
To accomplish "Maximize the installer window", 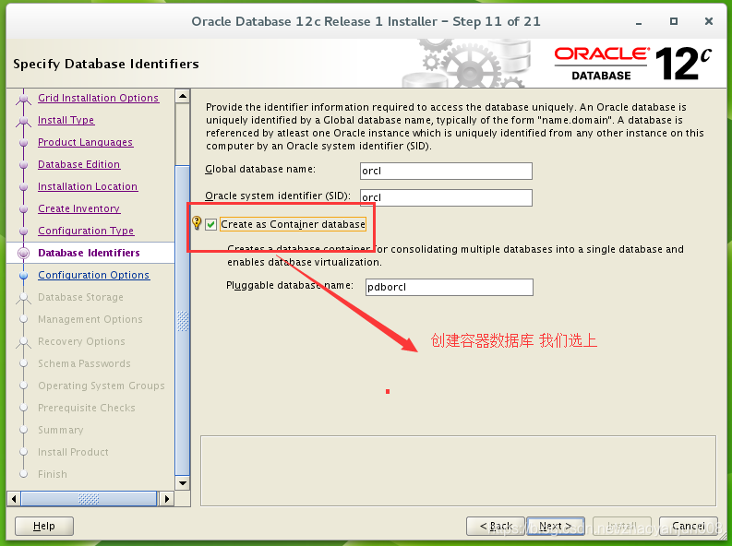I will pos(674,21).
